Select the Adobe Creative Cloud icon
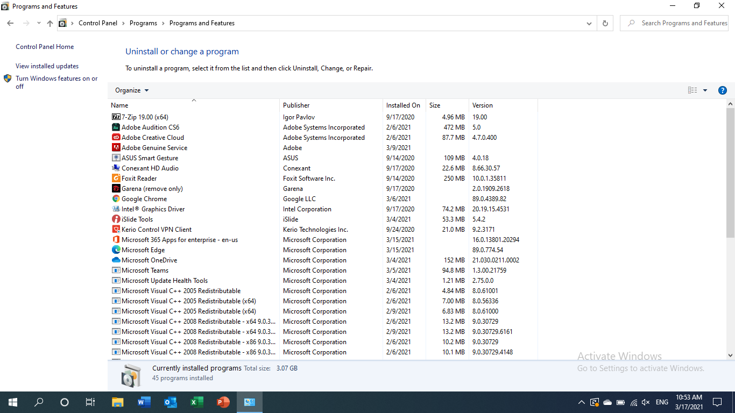This screenshot has height=413, width=735. click(116, 137)
